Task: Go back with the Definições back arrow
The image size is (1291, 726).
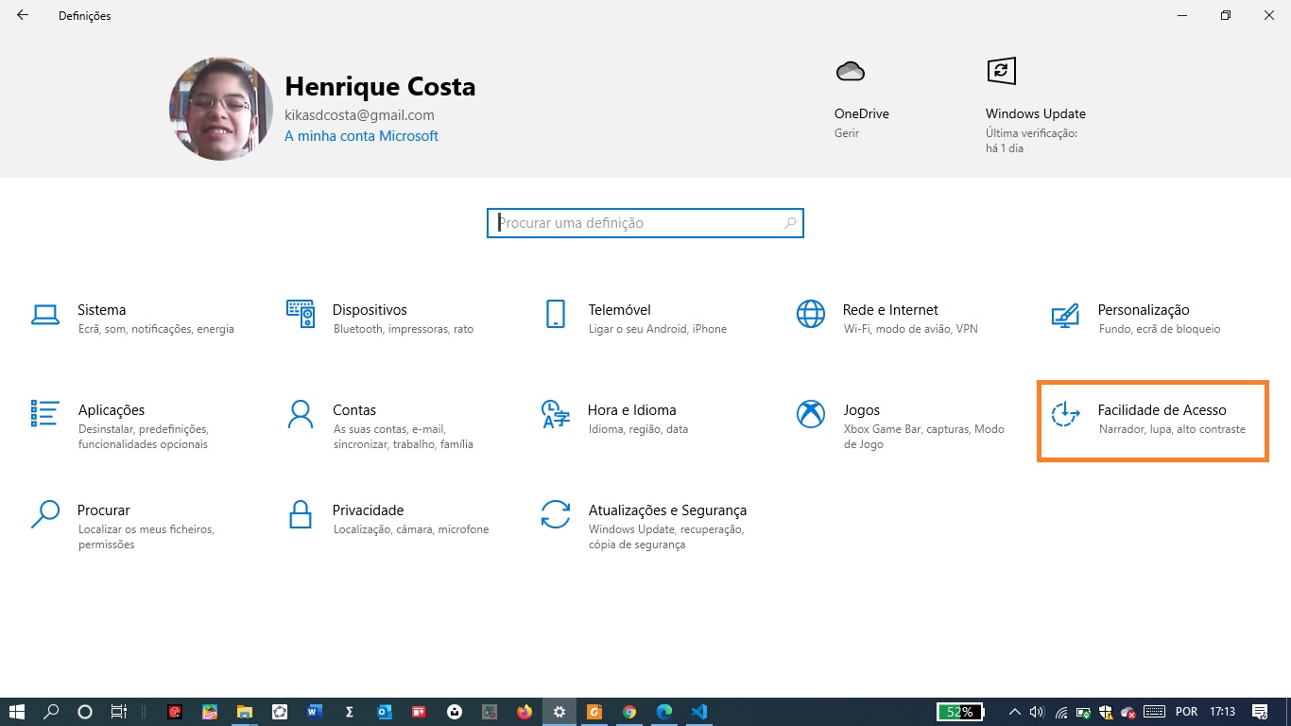Action: (x=23, y=16)
